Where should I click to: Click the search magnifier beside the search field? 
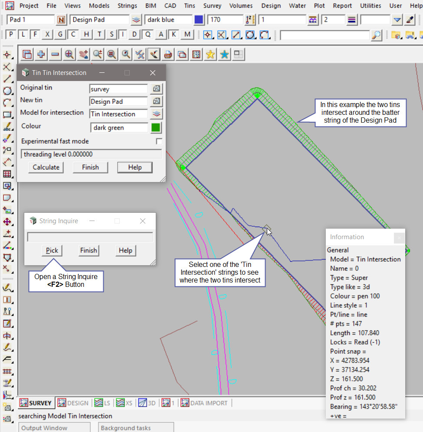coord(377,35)
